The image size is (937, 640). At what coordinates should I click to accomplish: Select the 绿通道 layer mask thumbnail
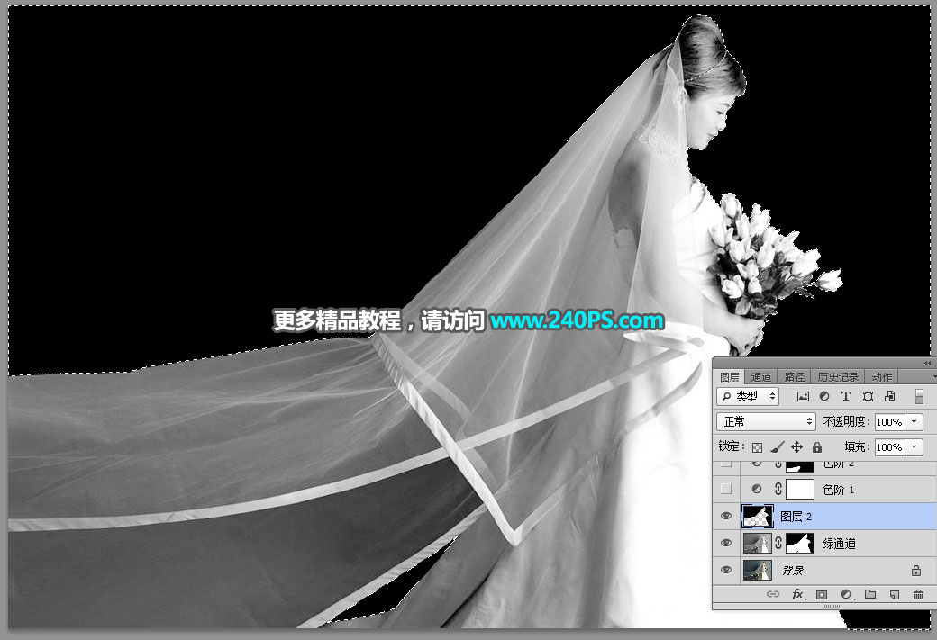[x=799, y=544]
